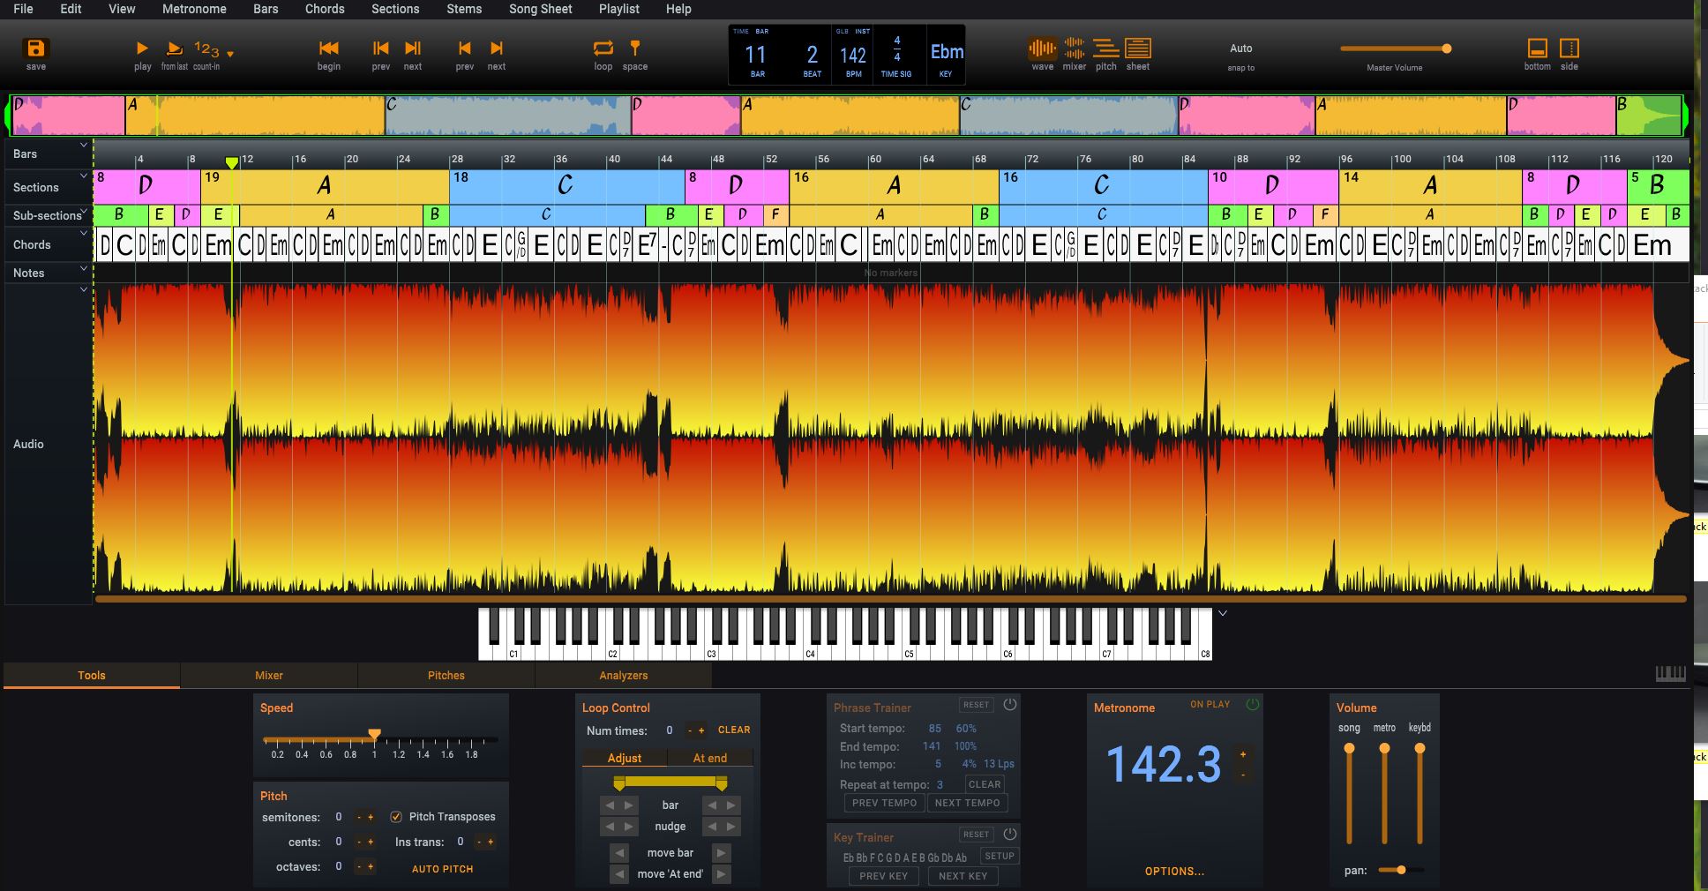Viewport: 1708px width, 891px height.
Task: Collapse the Chords row expander
Action: click(84, 234)
